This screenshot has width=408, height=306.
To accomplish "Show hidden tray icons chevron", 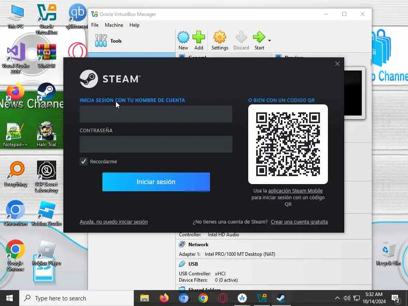I will [x=337, y=298].
